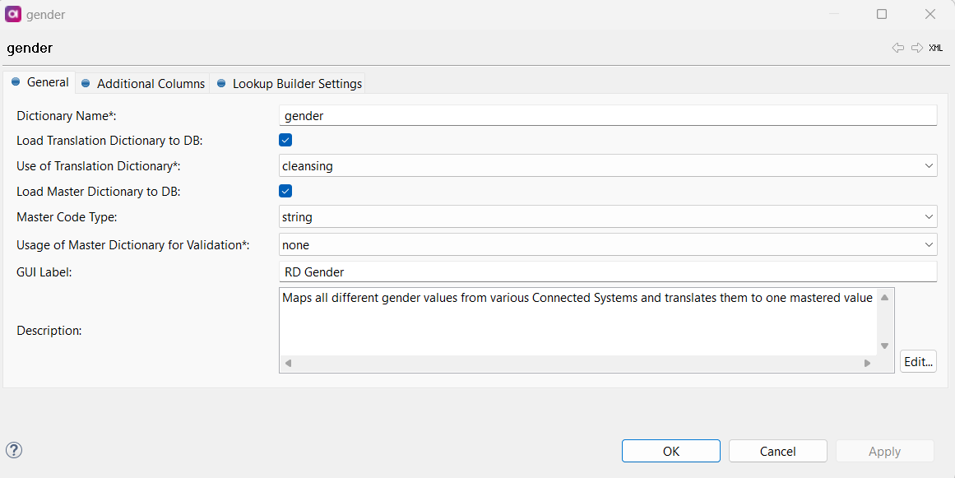Viewport: 955px width, 478px height.
Task: Click the right scroll arrow below Description
Action: 869,361
